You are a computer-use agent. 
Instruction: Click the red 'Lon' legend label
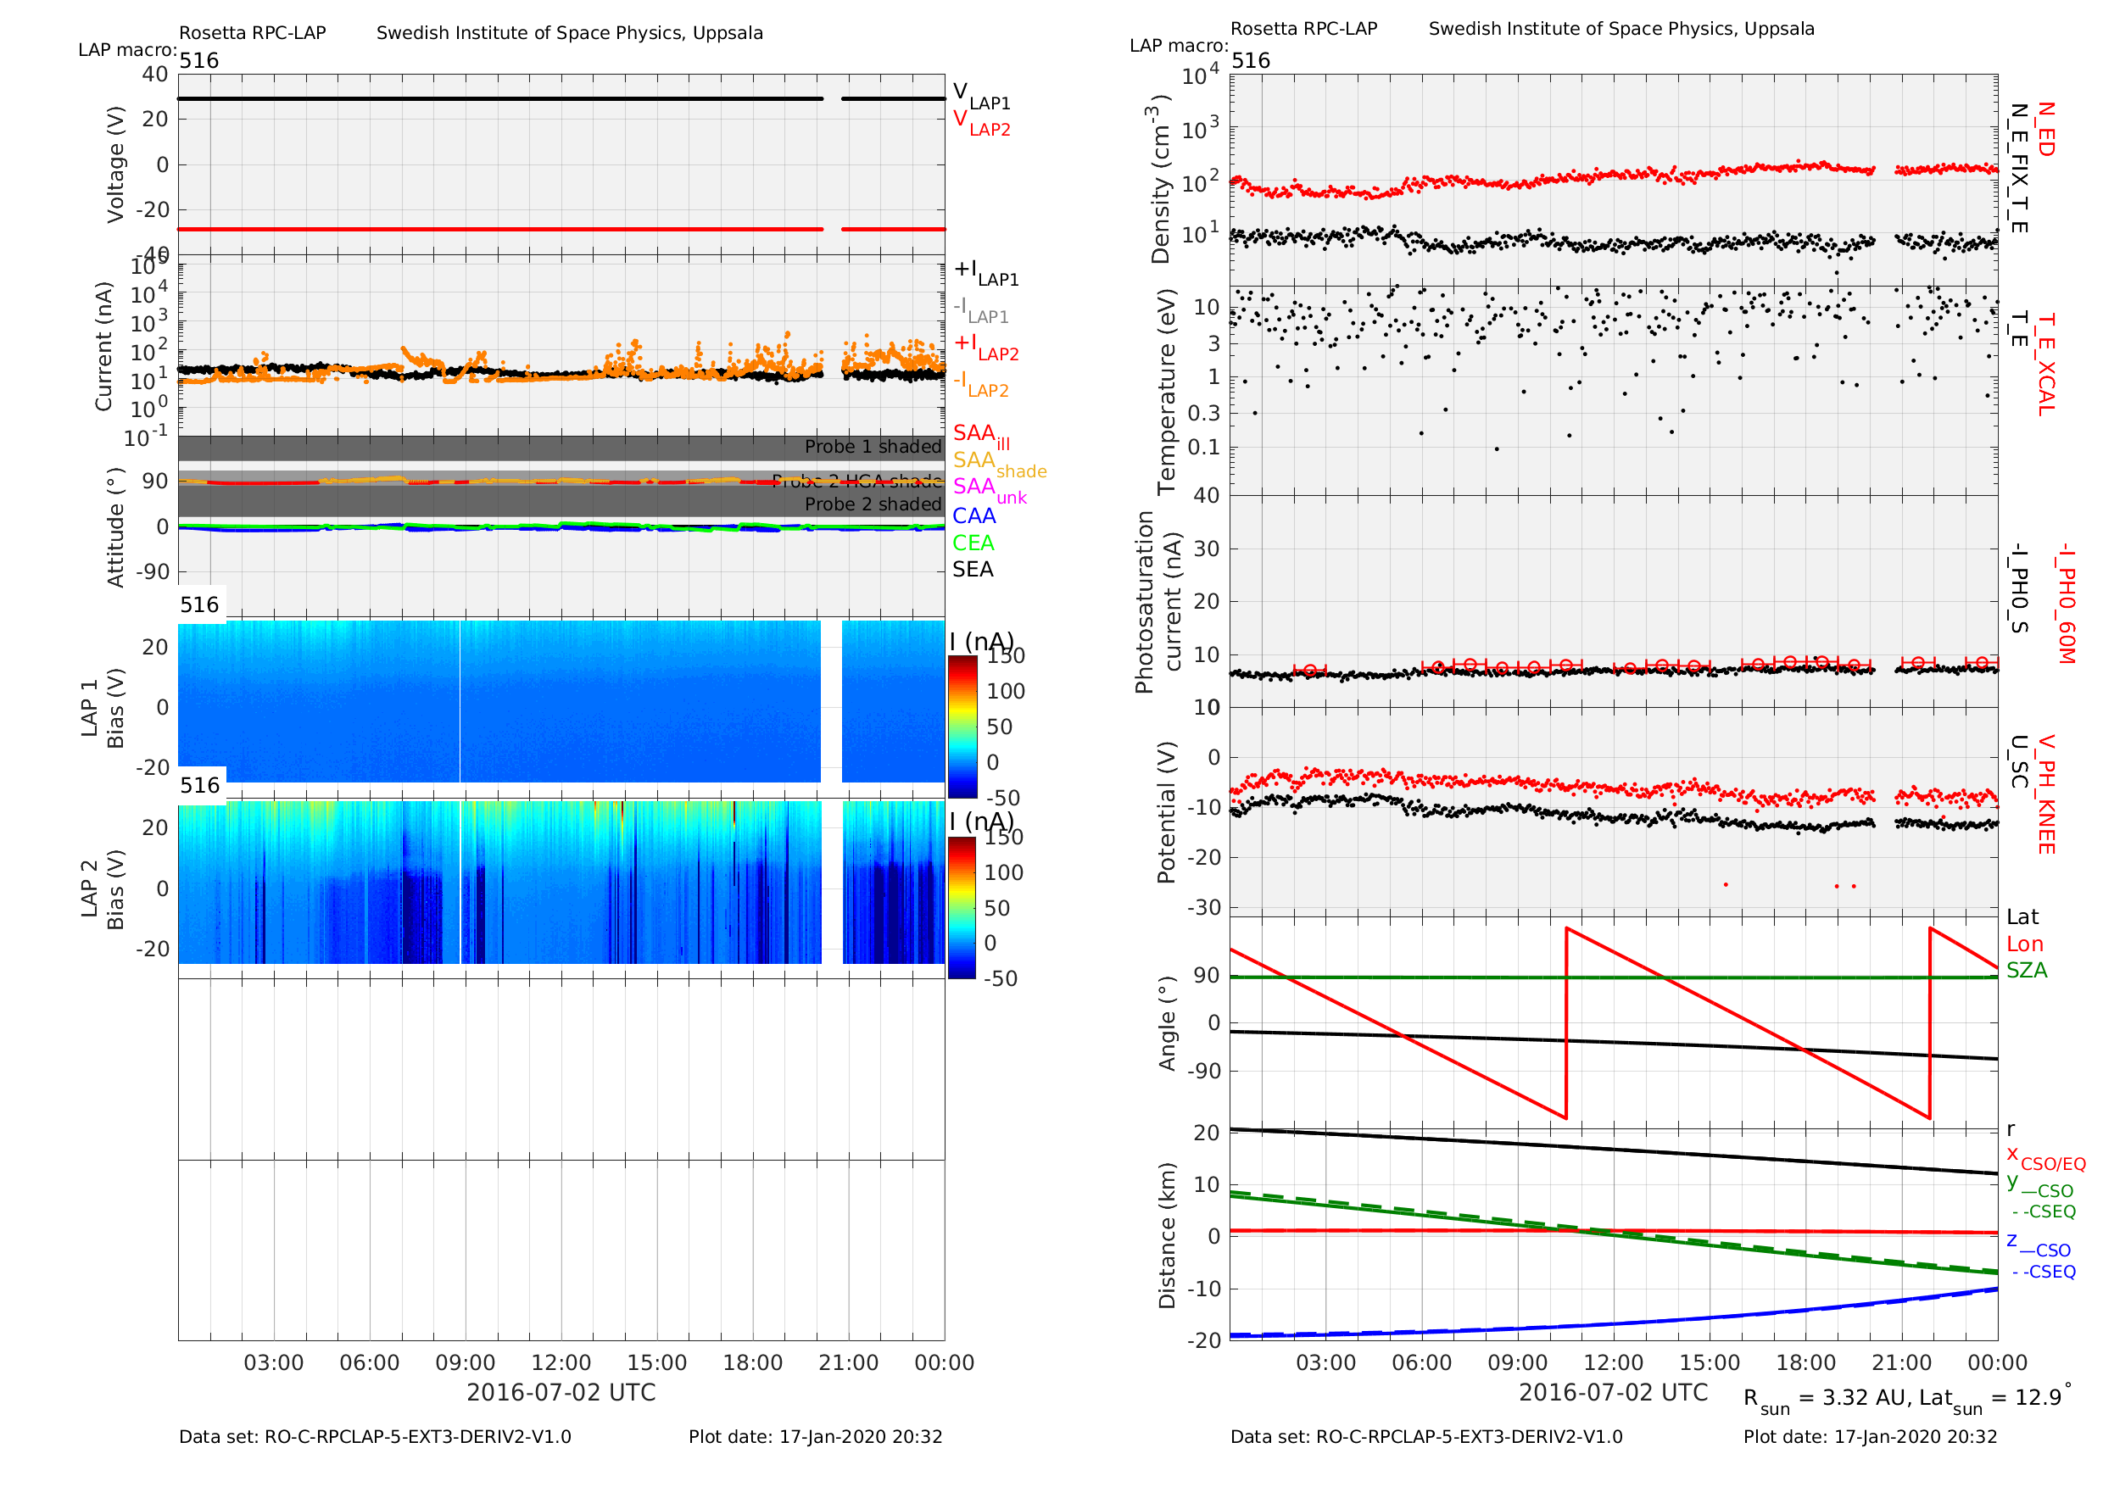pos(2025,944)
